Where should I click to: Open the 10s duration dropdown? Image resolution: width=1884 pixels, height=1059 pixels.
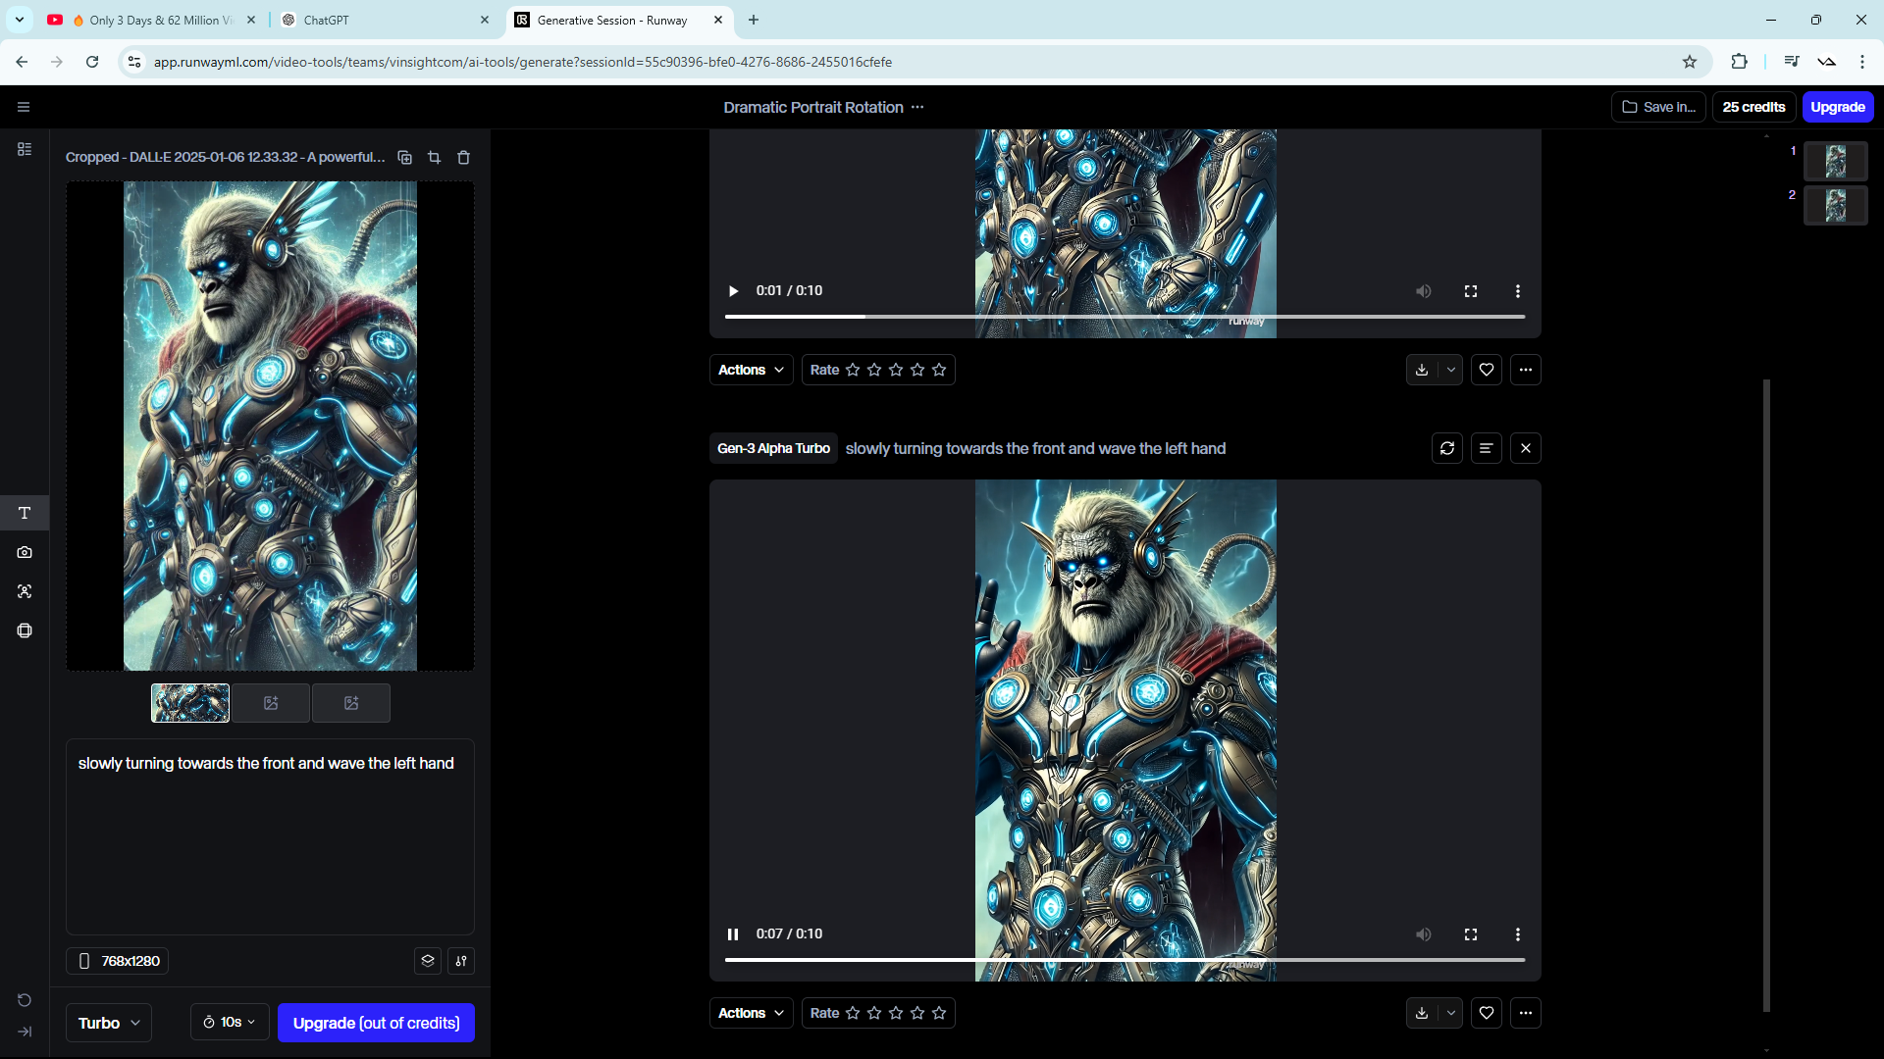click(x=230, y=1022)
